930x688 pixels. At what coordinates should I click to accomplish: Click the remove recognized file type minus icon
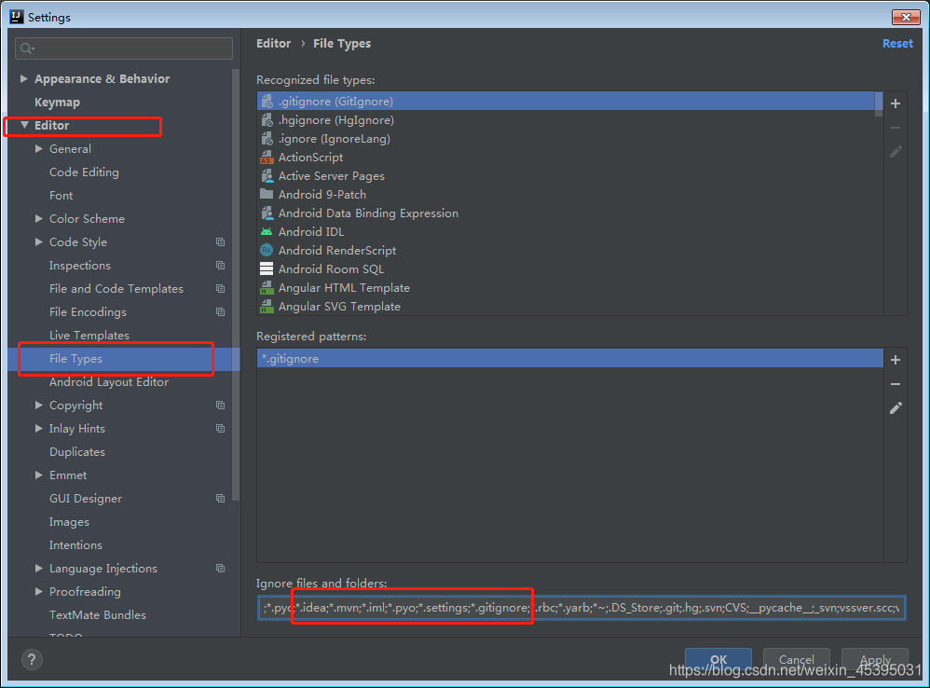895,128
